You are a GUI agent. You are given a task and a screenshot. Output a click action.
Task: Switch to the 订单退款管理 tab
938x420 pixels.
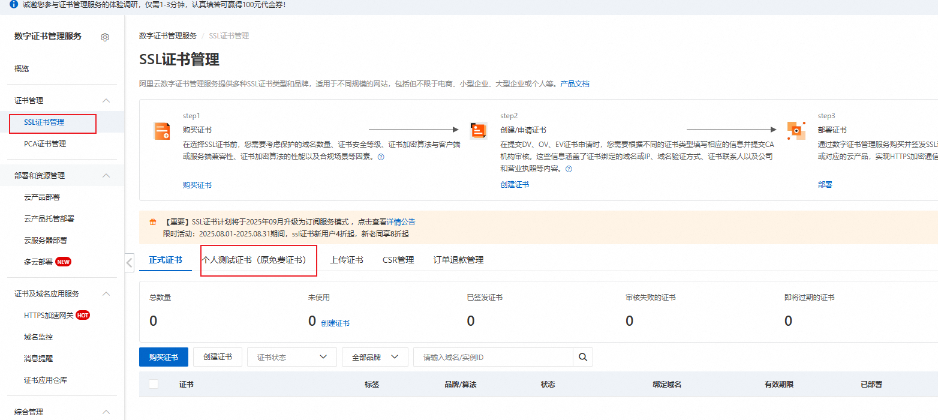tap(459, 260)
